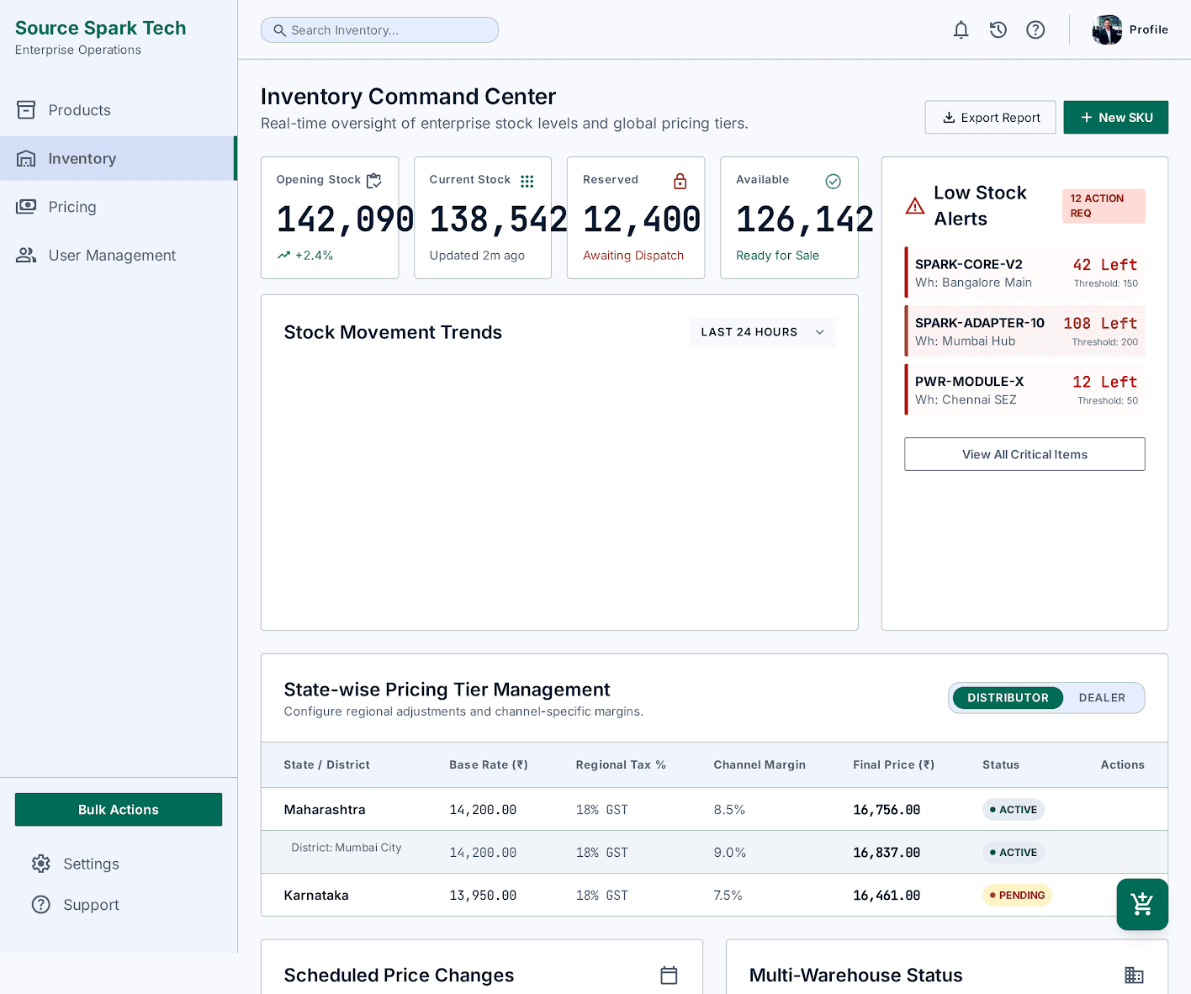The image size is (1191, 994).
Task: Click the Export Report button
Action: coord(990,117)
